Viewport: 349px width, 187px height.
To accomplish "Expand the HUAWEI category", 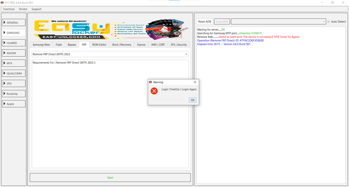I will point(14,43).
